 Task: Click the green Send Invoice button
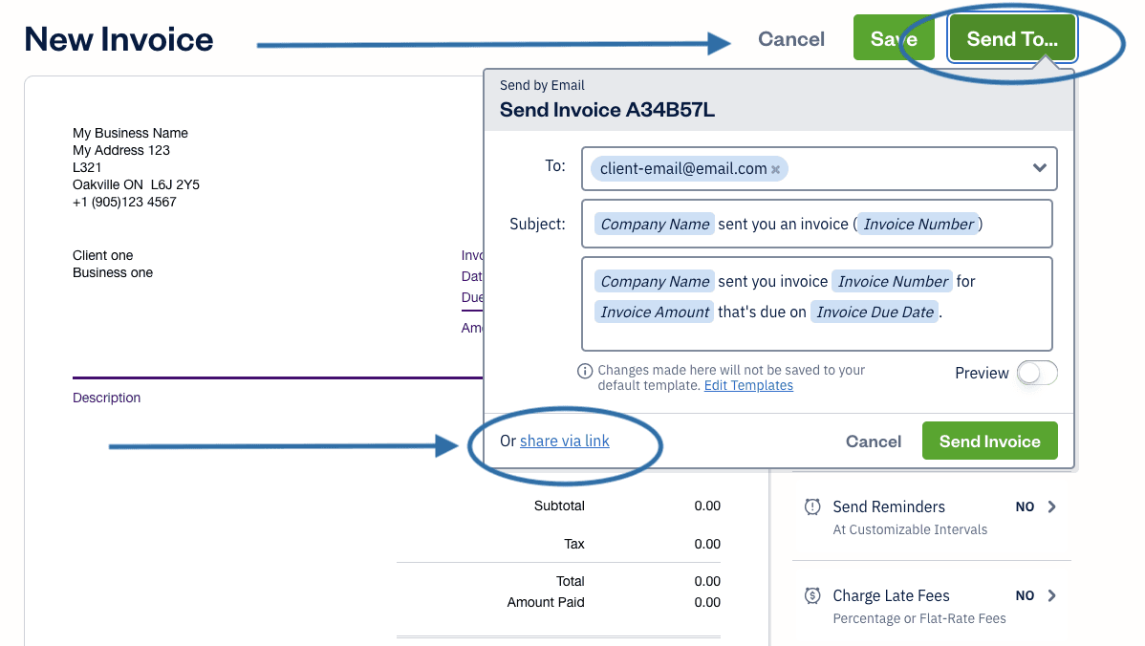(x=989, y=441)
